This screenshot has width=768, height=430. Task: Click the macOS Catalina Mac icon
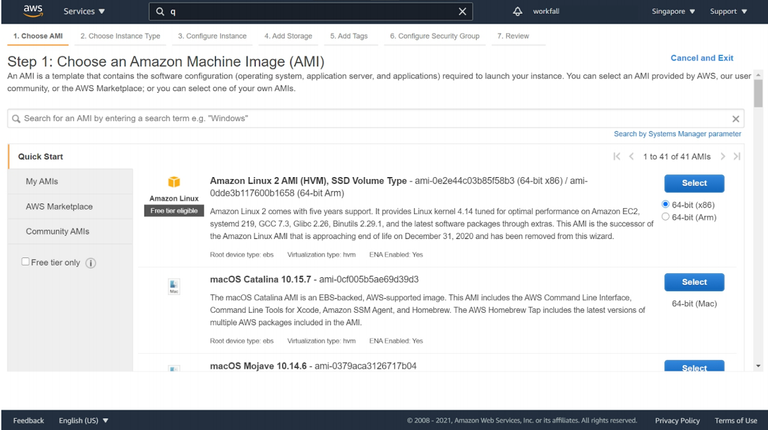click(174, 286)
